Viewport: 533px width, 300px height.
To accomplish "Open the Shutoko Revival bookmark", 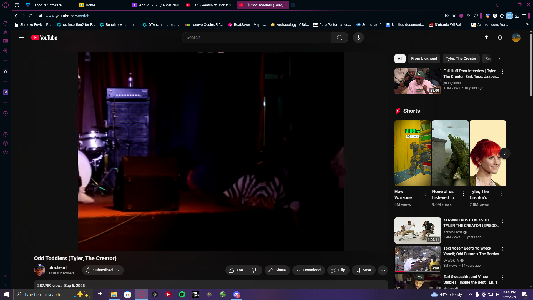I will (33, 25).
